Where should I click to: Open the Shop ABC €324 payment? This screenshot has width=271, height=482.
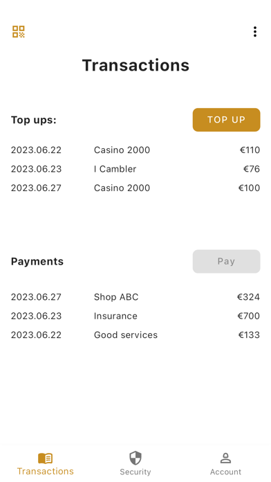coord(135,297)
